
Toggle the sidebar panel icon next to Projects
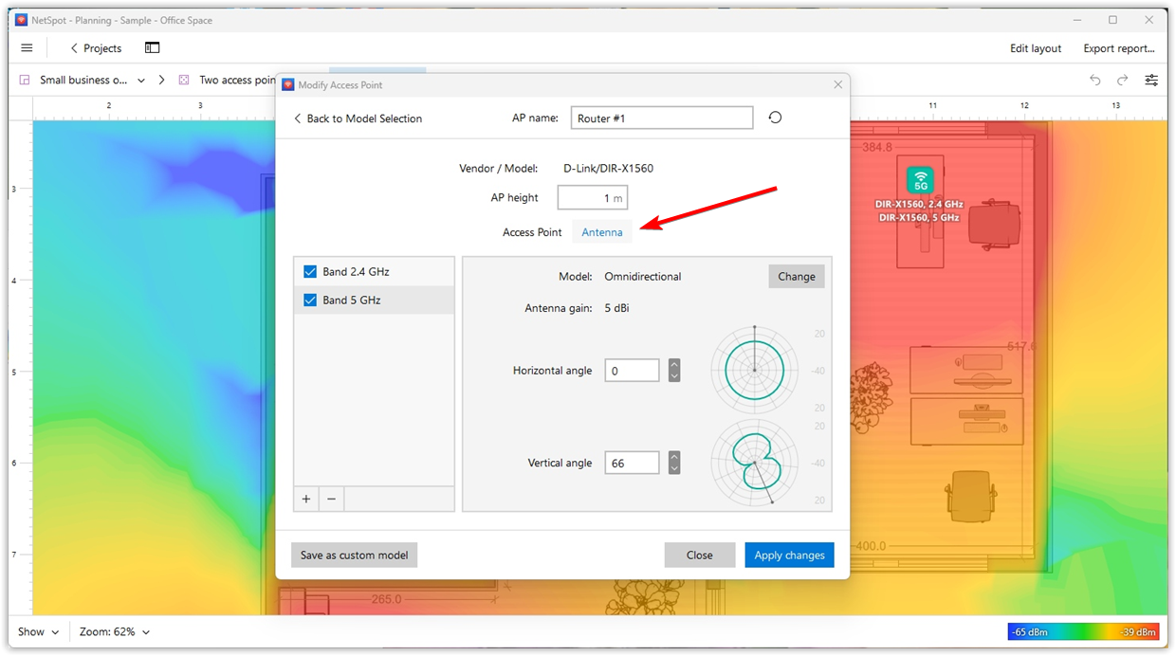point(152,47)
